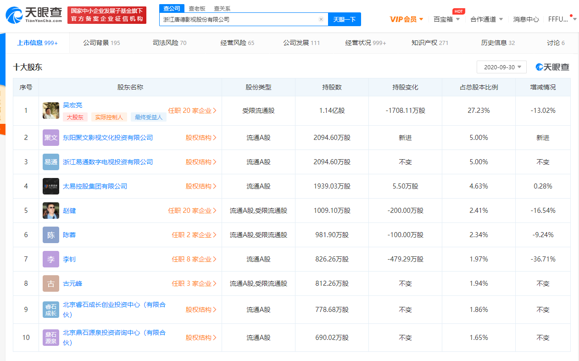
Task: Expand 吴宏亮 任职 20 家企业 link
Action: [192, 111]
